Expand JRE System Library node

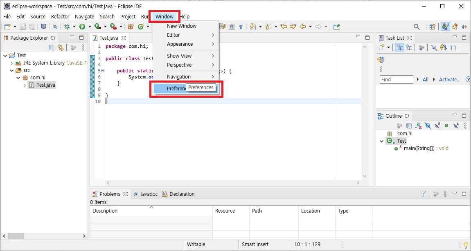[12, 63]
